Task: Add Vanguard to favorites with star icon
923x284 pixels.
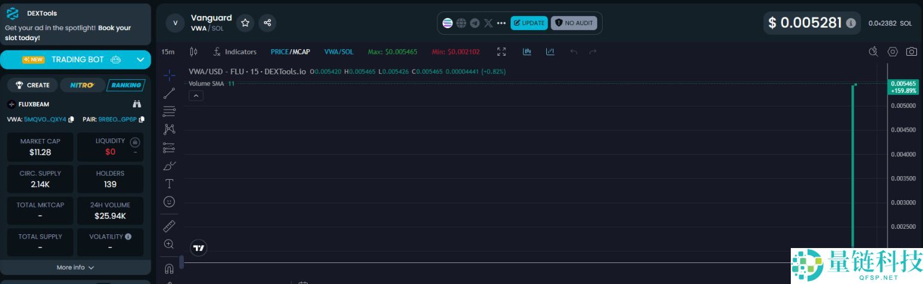Action: point(245,23)
